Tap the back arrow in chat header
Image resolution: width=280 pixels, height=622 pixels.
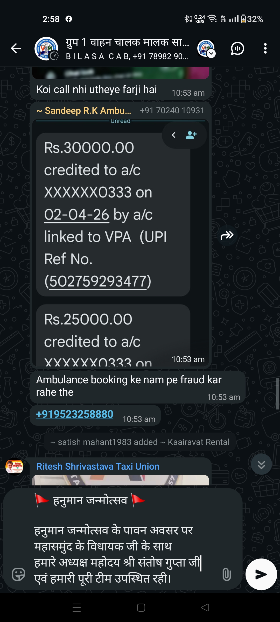[x=16, y=48]
